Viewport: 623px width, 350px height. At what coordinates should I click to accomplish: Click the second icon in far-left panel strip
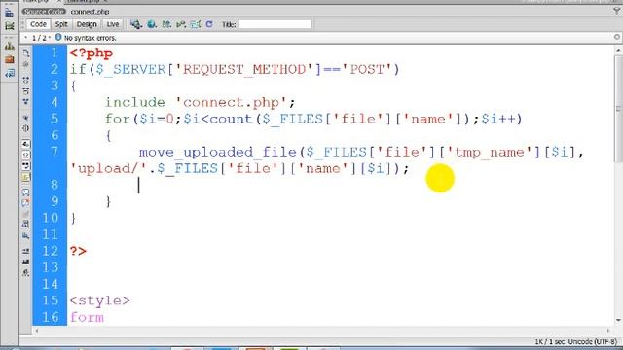9,26
